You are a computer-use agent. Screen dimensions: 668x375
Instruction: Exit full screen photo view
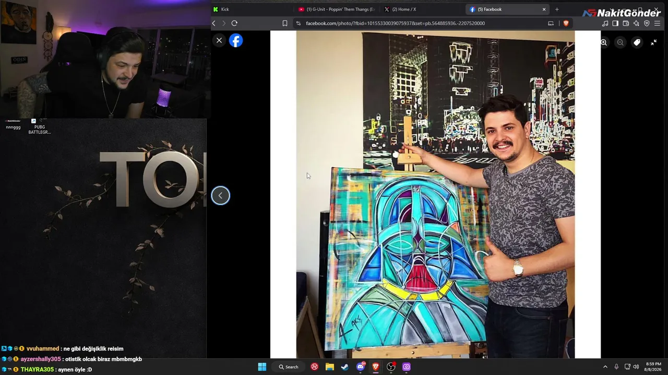[x=654, y=42]
